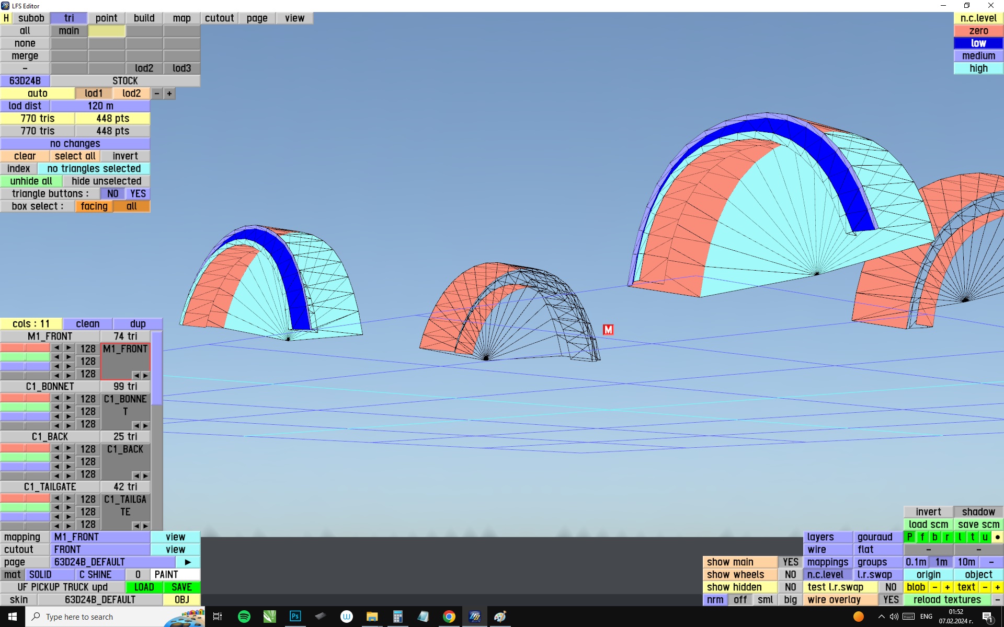Click the reload textures button
This screenshot has height=627, width=1004.
[x=947, y=600]
